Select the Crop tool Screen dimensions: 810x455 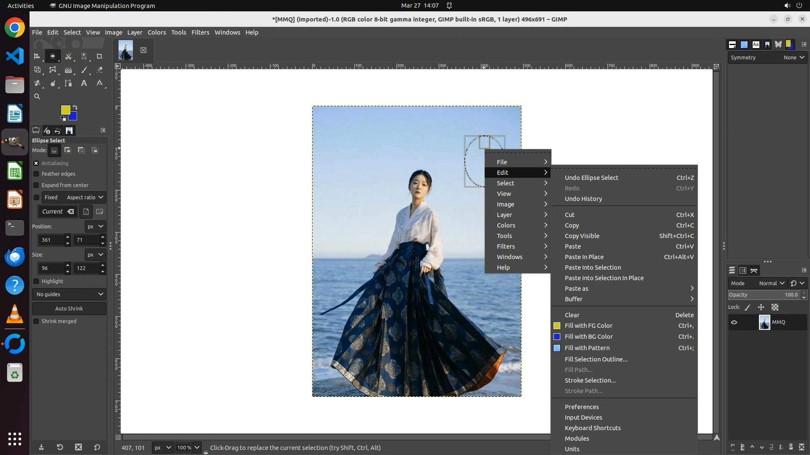(x=100, y=56)
